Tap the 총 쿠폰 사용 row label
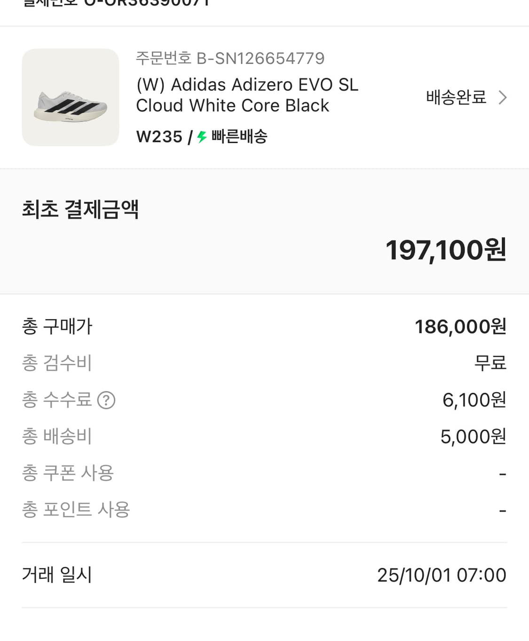The image size is (529, 641). (x=68, y=473)
